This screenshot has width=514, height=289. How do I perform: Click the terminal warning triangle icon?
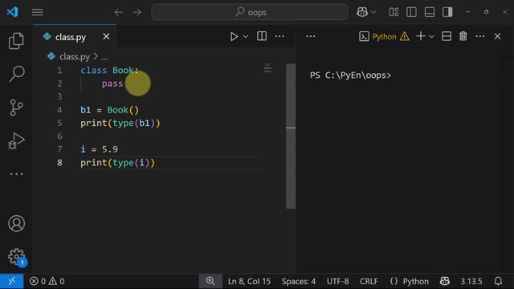[405, 36]
